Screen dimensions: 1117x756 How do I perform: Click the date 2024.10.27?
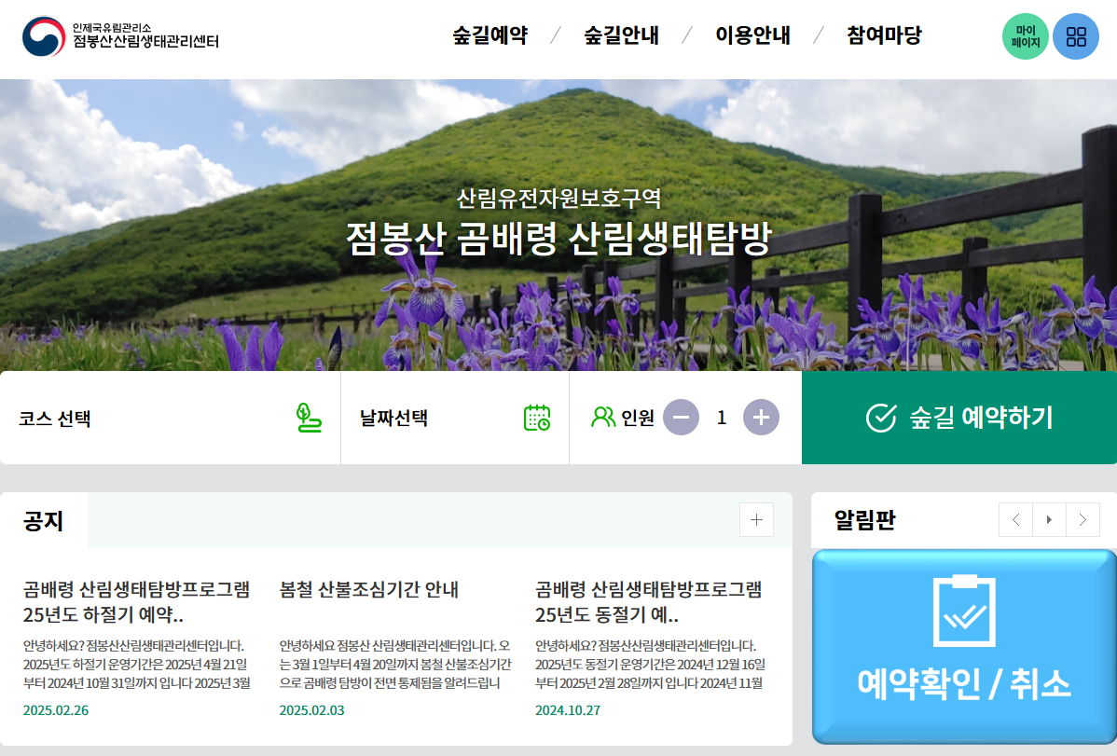click(568, 710)
